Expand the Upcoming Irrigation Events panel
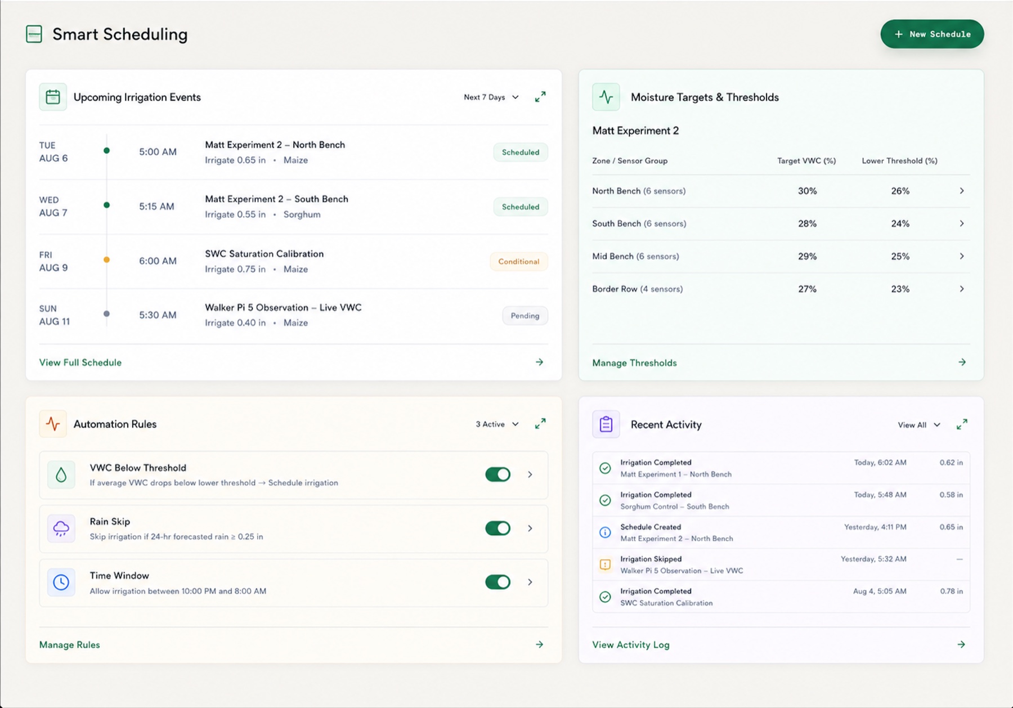The height and width of the screenshot is (708, 1013). (540, 97)
